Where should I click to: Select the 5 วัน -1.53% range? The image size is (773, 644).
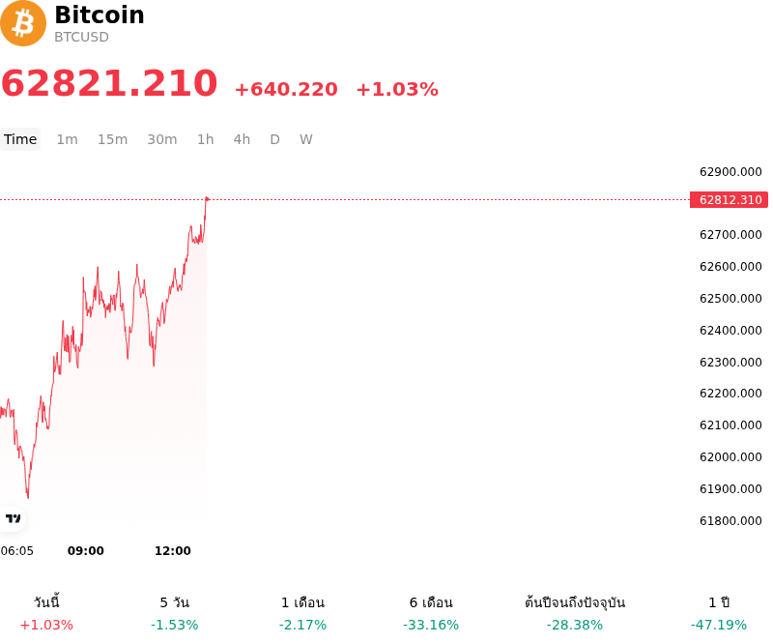(x=175, y=613)
